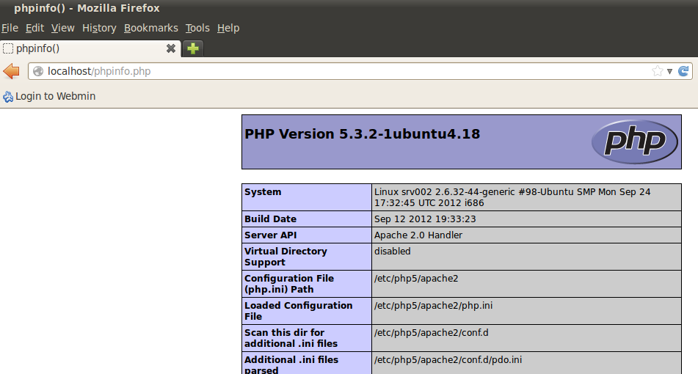The width and height of the screenshot is (698, 374).
Task: Click the /etc/php5/apache2/conf.d/pdo.ini value
Action: pos(448,360)
